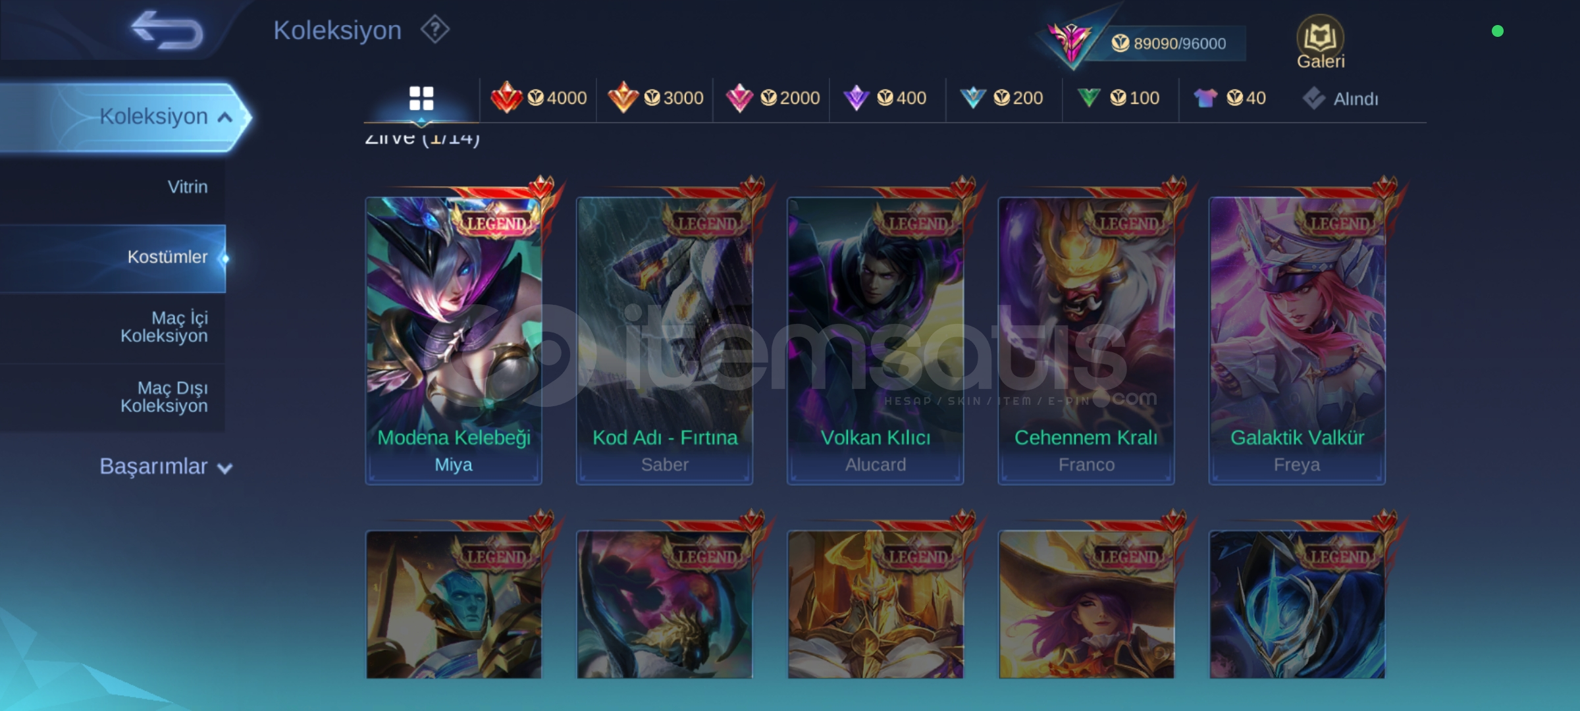Select the Modena Kelebeği Miya skin card
Viewport: 1580px width, 711px height.
pyautogui.click(x=454, y=341)
